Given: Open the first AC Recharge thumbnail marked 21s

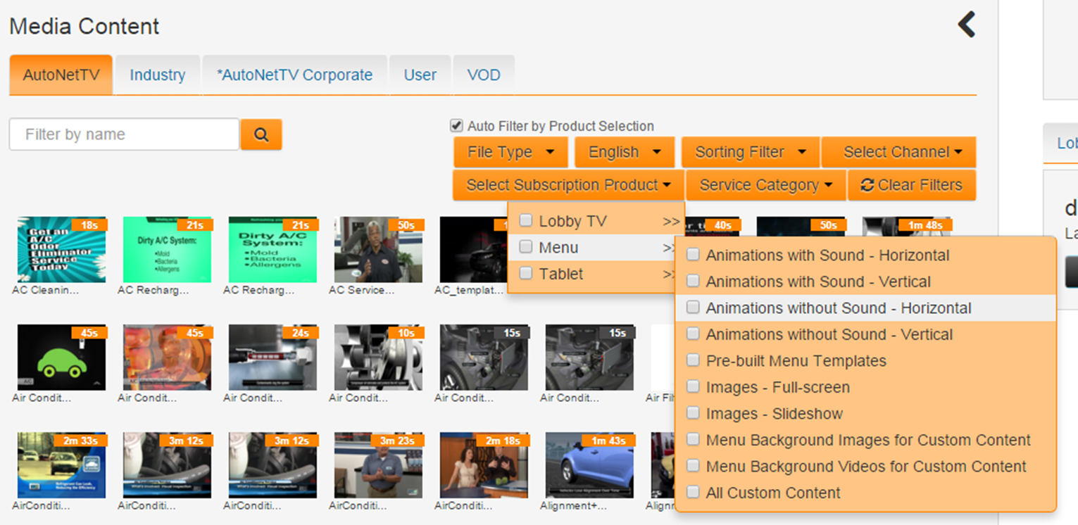Looking at the screenshot, I should [x=167, y=250].
